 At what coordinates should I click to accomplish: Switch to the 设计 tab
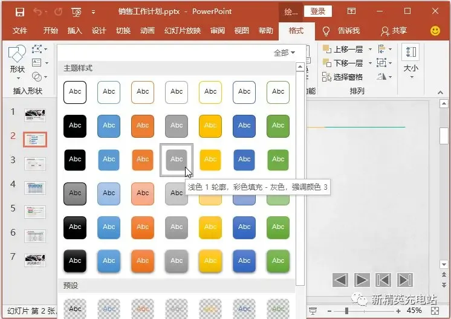click(x=99, y=30)
